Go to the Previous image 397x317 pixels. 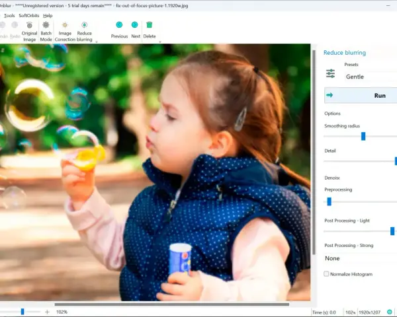(119, 30)
